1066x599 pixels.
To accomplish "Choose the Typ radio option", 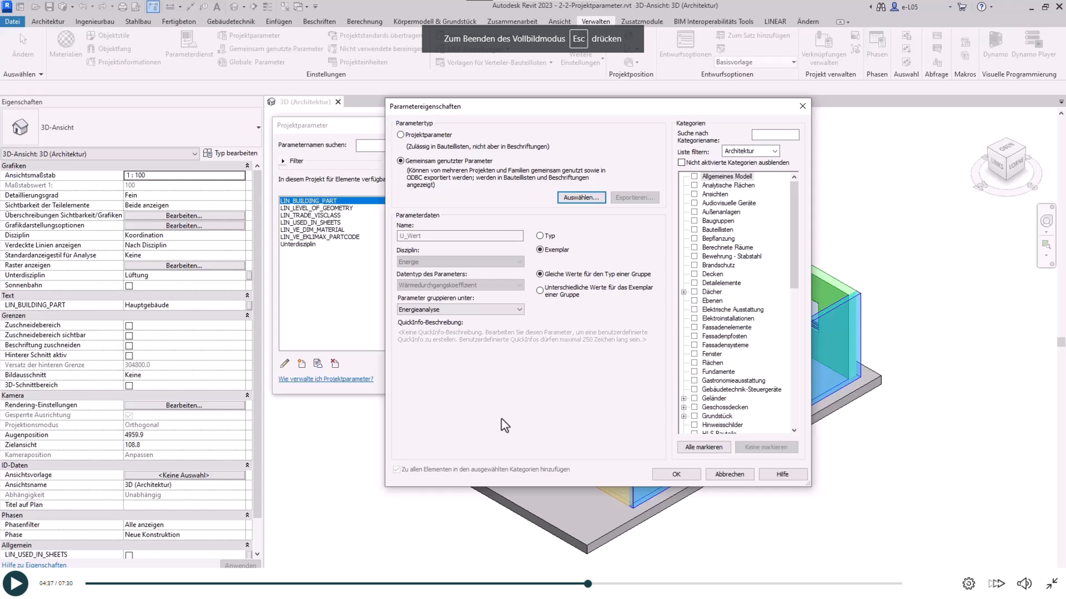I will 540,236.
